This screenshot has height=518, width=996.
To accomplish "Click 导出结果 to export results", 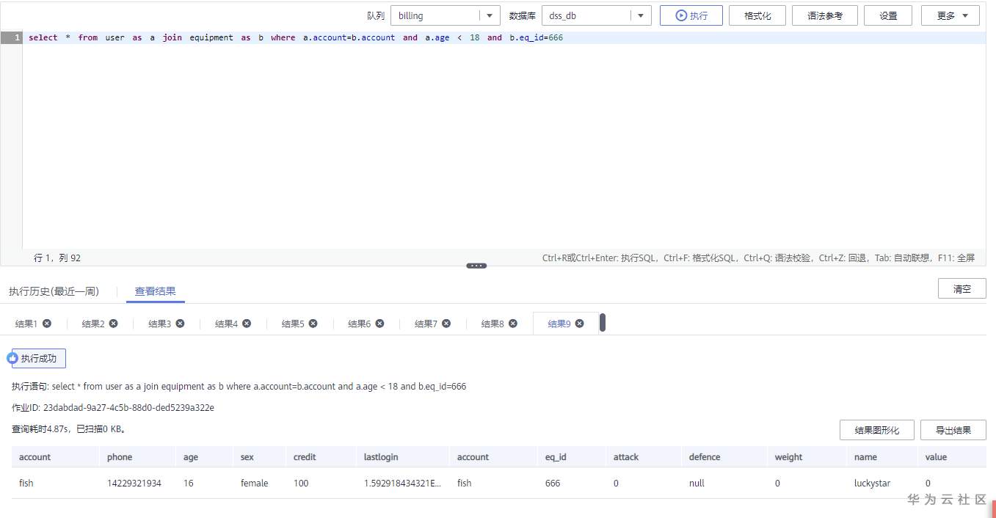I will [953, 429].
